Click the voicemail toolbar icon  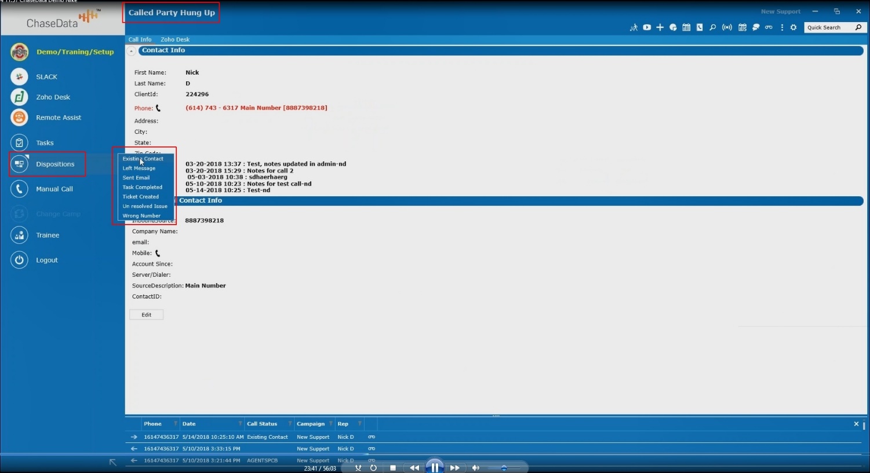point(769,27)
